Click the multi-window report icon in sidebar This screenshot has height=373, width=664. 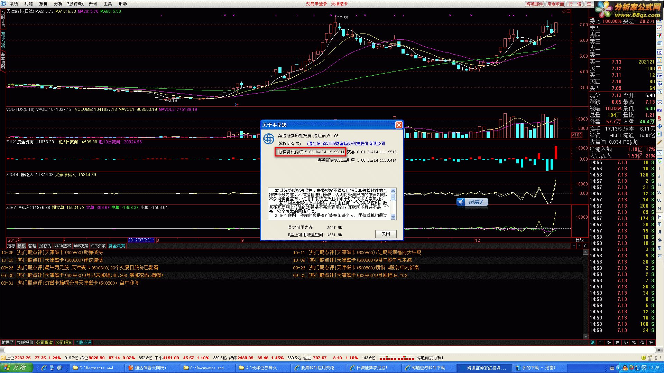pos(660,44)
